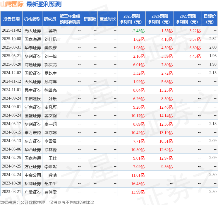Sort by the 报告日期 column header
The image size is (218, 205).
click(x=11, y=19)
